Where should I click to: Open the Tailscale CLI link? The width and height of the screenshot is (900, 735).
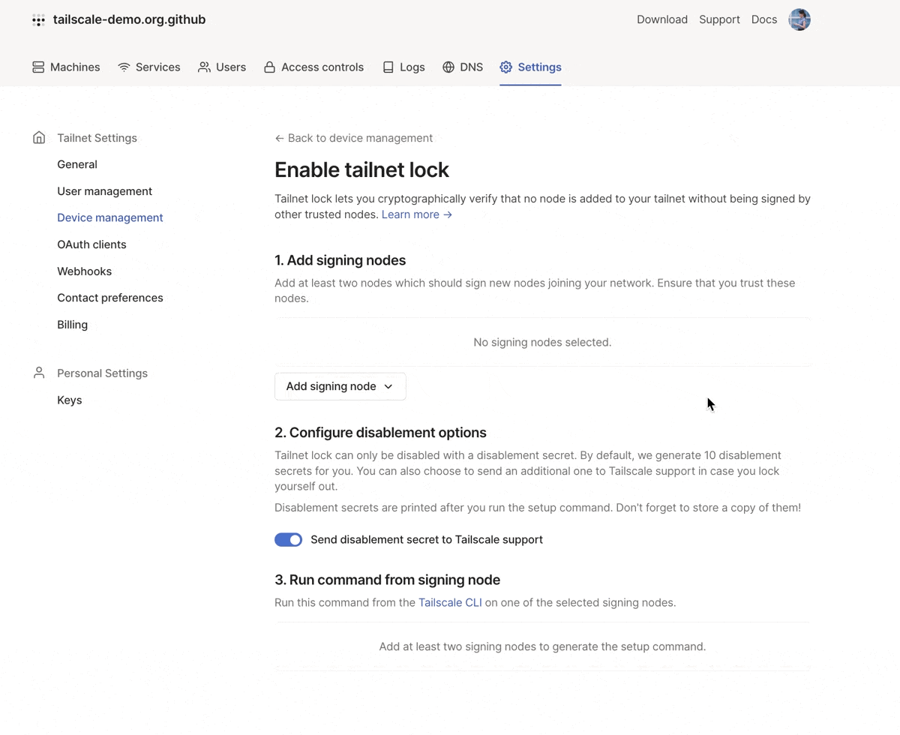(450, 603)
